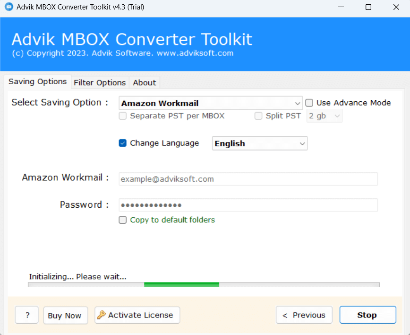The image size is (410, 335).
Task: Click the ? help button
Action: coord(27,315)
